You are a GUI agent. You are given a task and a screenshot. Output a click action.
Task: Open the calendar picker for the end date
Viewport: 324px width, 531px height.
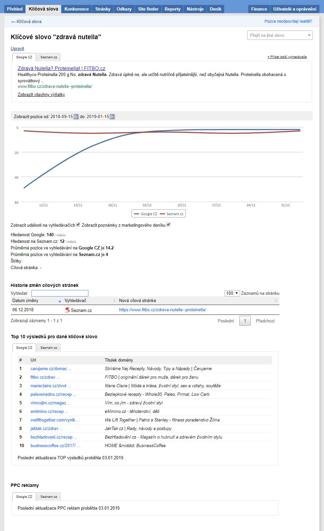(112, 116)
